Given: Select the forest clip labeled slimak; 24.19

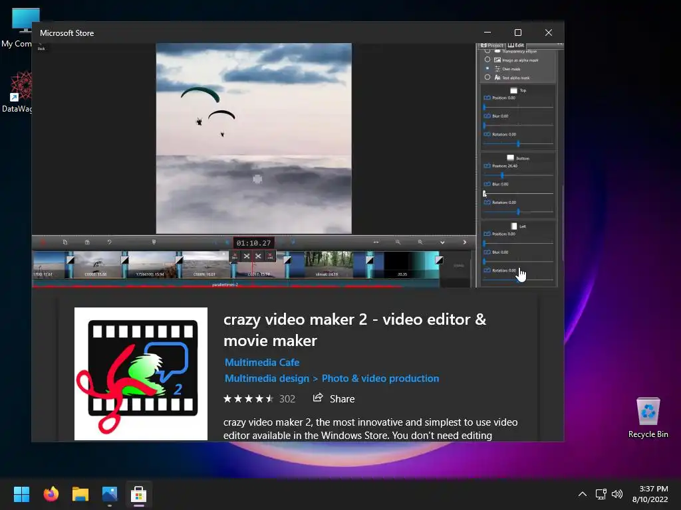Looking at the screenshot, I should 329,264.
